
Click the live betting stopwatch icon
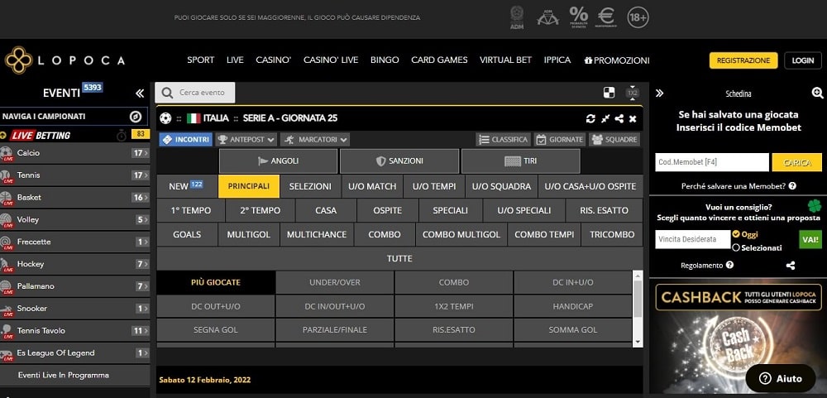coord(122,136)
